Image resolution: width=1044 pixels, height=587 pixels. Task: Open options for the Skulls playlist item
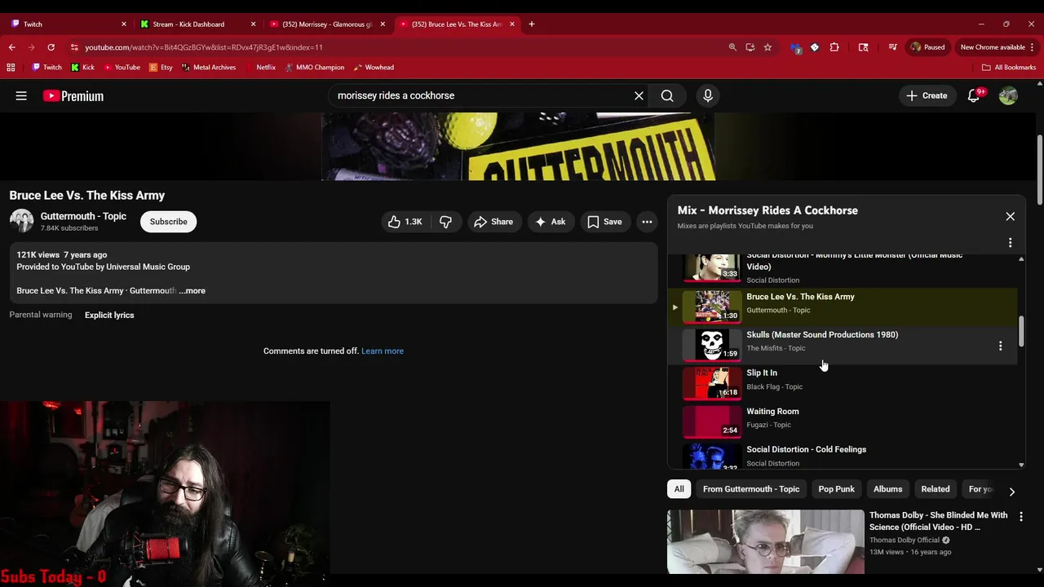(1000, 346)
